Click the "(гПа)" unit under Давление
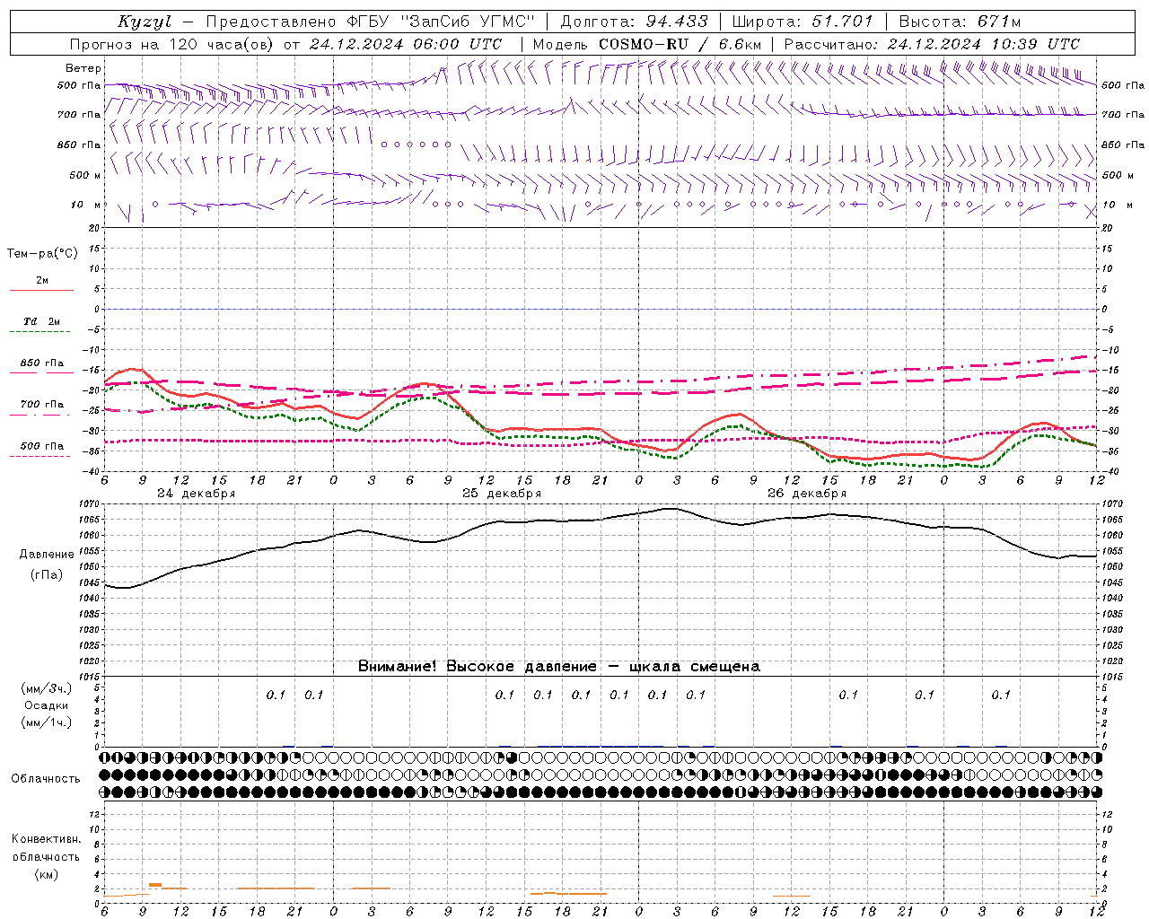 point(45,575)
